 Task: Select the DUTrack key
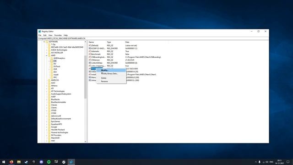[x=57, y=66]
